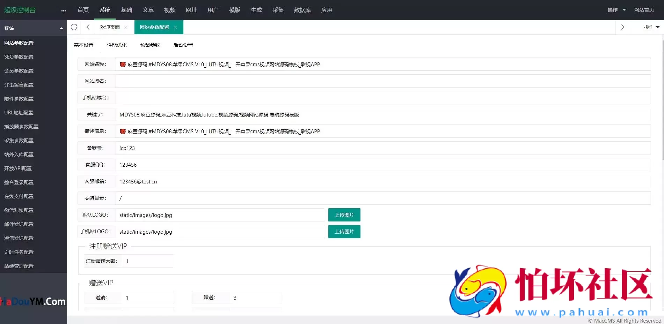Click the refresh icon in the tab bar

point(74,27)
